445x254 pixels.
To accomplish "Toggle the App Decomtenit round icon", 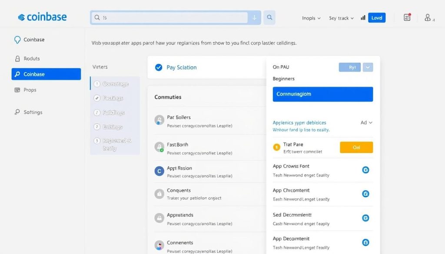I will tap(365, 242).
